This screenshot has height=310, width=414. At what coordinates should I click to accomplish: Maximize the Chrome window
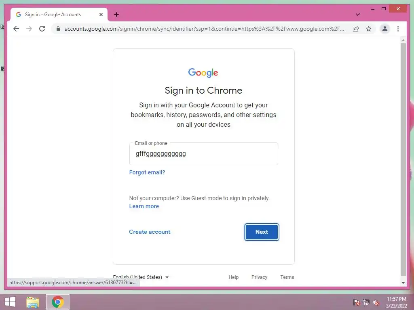click(x=384, y=9)
